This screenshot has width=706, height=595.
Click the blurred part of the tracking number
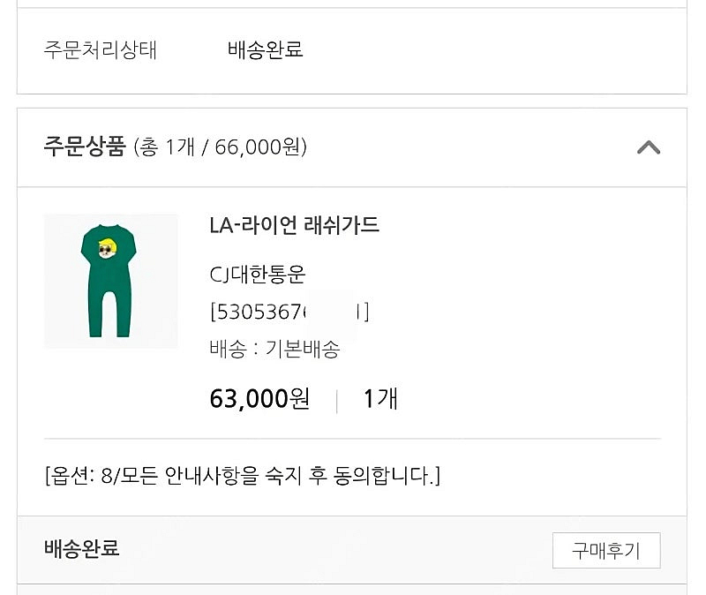pos(334,313)
